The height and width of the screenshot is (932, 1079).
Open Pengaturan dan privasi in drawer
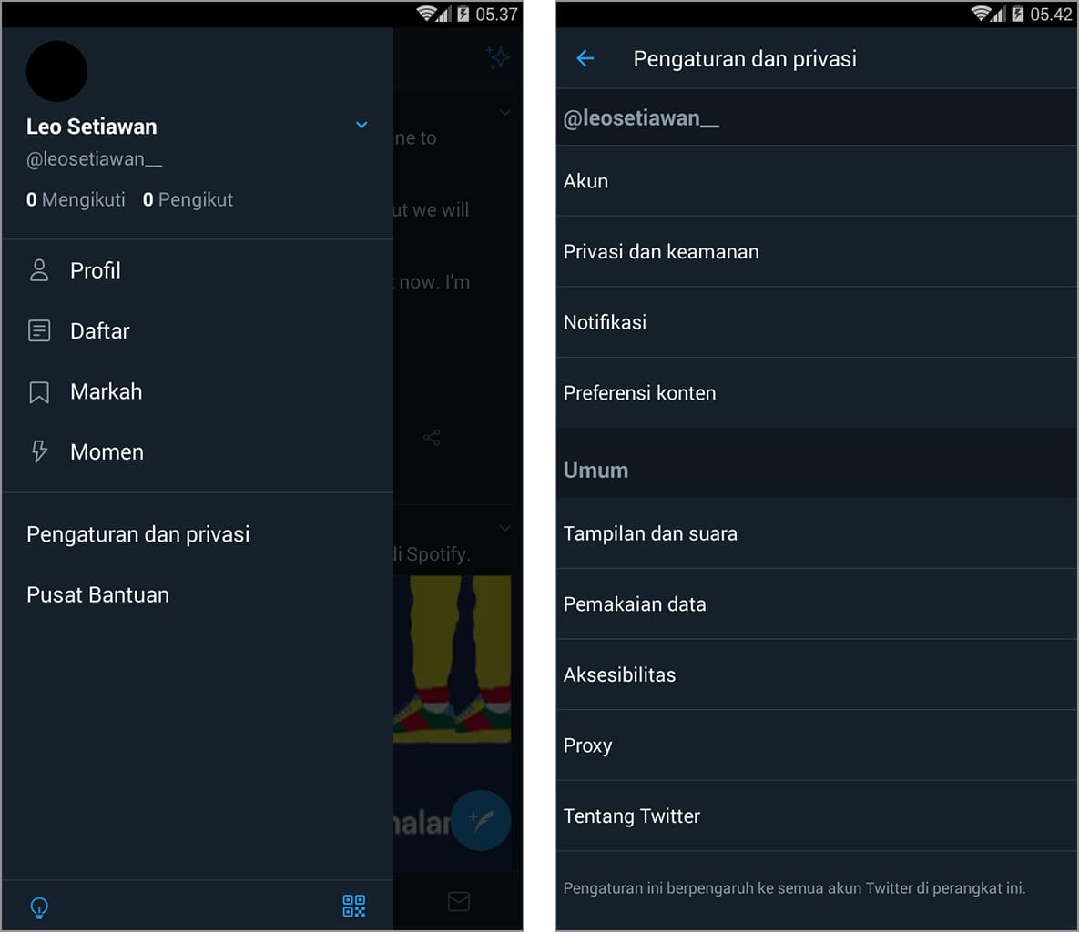pos(138,534)
